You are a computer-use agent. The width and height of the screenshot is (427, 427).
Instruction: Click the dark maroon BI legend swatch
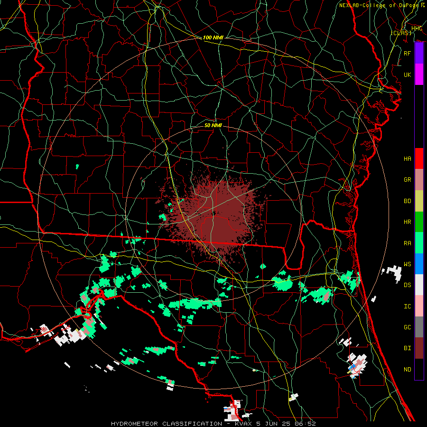tap(419, 348)
